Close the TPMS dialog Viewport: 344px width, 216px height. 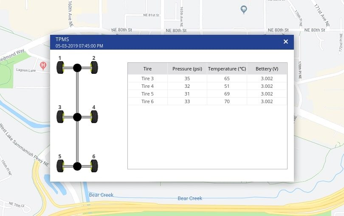286,42
